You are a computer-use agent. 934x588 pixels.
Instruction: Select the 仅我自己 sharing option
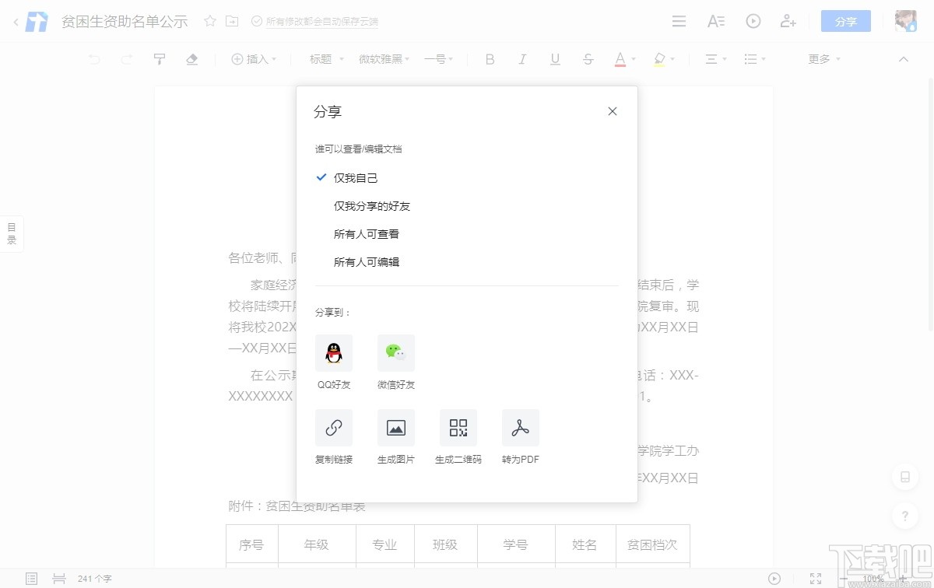point(356,177)
